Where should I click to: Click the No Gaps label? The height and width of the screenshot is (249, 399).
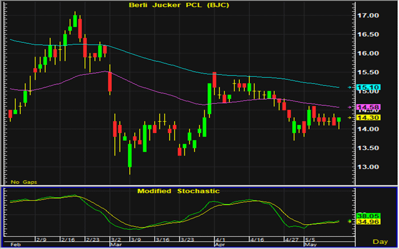coord(24,182)
